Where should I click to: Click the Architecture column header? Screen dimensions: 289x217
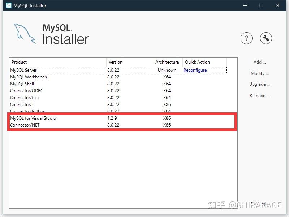[x=167, y=62]
